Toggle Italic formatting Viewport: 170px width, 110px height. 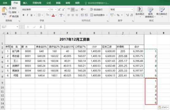27,15
